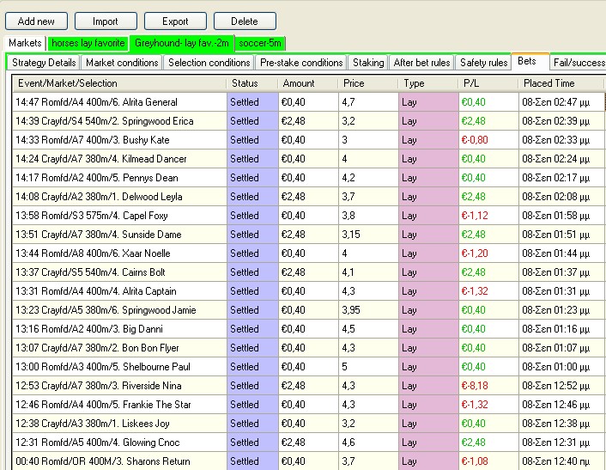Select the Cairns Bolt bet row
This screenshot has width=606, height=470.
click(308, 272)
